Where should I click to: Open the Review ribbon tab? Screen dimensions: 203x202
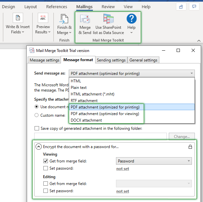(x=108, y=7)
